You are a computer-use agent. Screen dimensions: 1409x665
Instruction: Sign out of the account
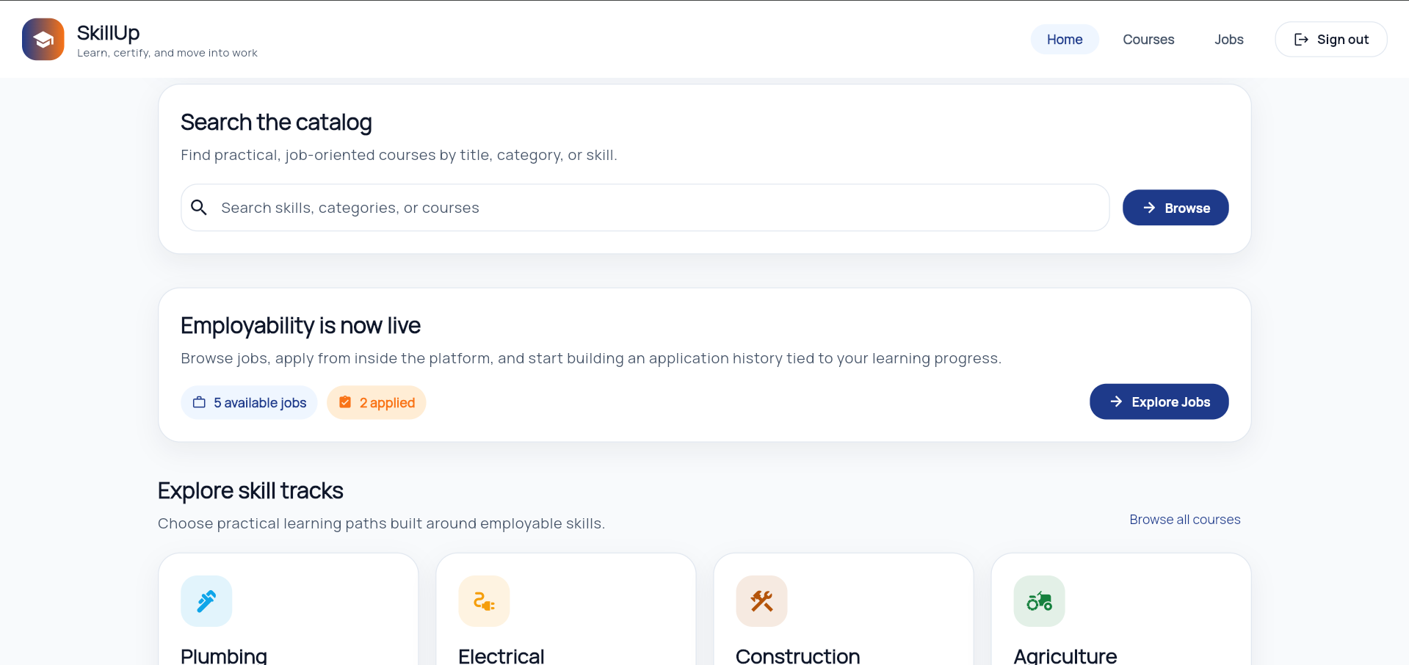click(1331, 39)
